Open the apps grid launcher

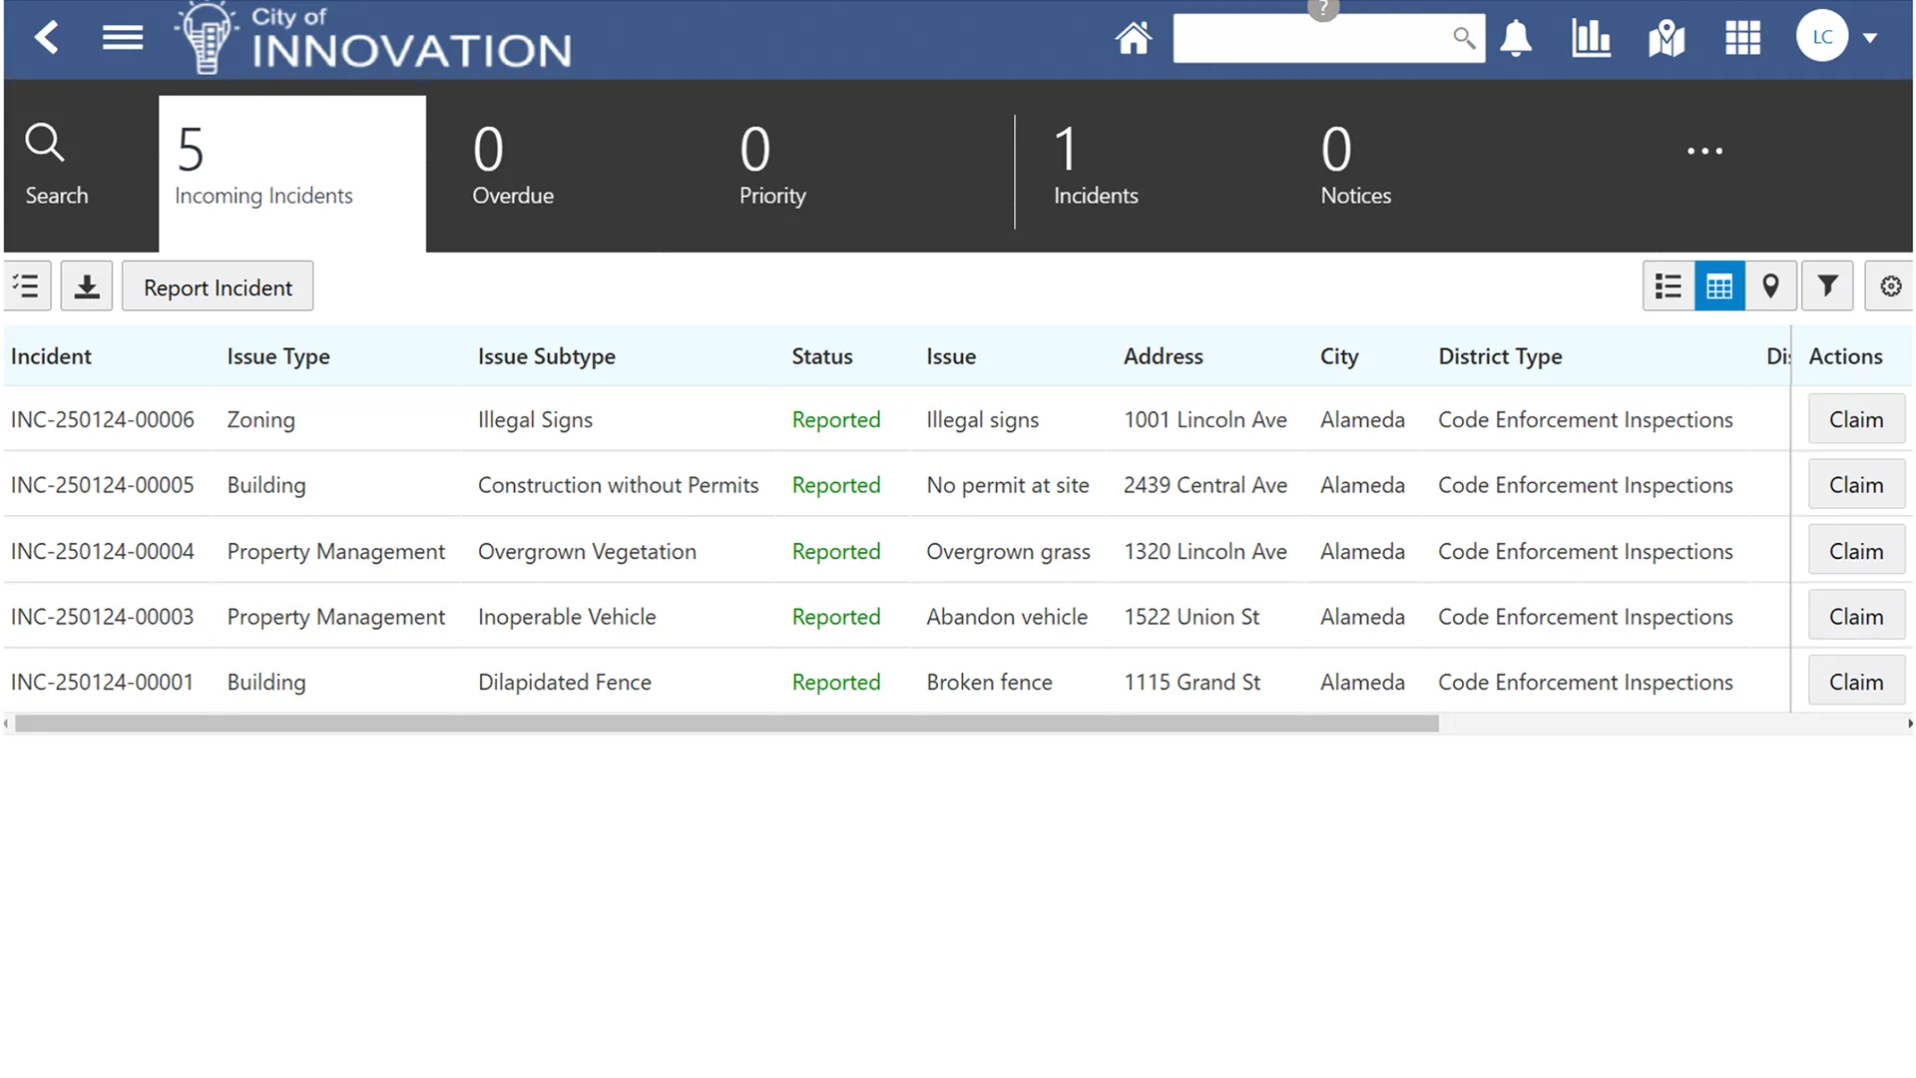click(x=1742, y=38)
